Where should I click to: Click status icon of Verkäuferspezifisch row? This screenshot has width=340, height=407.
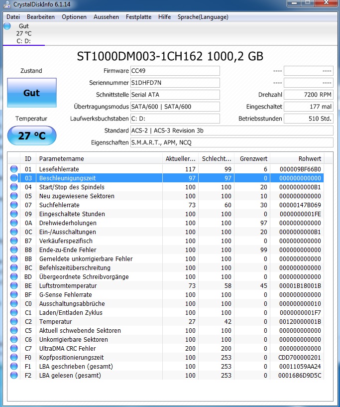(14, 241)
